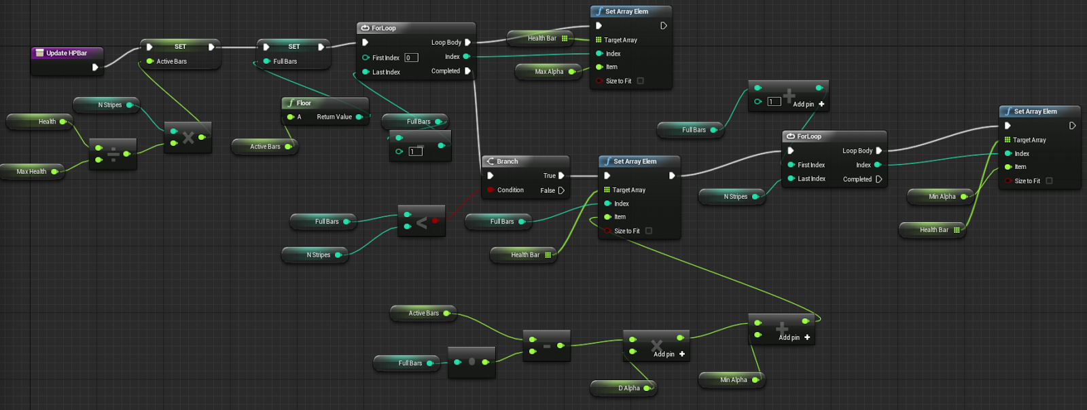
Task: Click the Completed pin on ForLoop with First Index 0
Action: coord(467,71)
